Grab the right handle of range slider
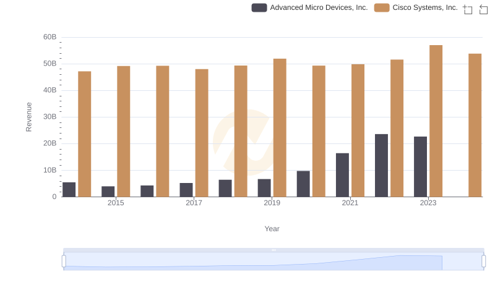The width and height of the screenshot is (495, 285). [484, 262]
